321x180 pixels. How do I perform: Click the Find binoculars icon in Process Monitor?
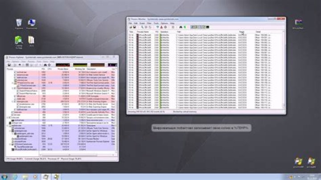point(181,27)
